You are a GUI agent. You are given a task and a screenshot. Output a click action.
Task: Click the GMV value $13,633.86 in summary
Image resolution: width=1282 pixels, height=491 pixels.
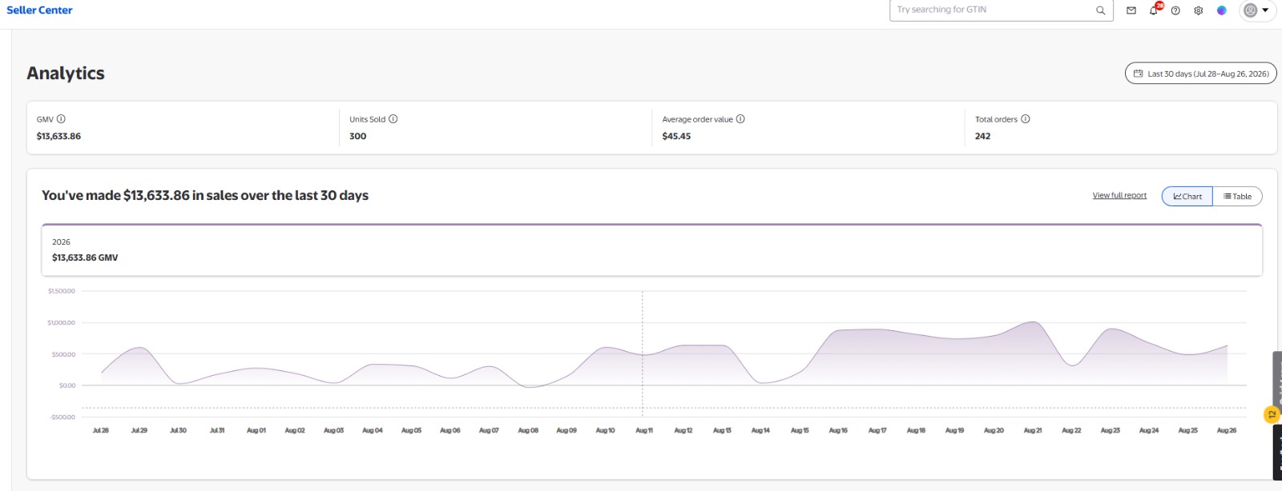pyautogui.click(x=58, y=136)
